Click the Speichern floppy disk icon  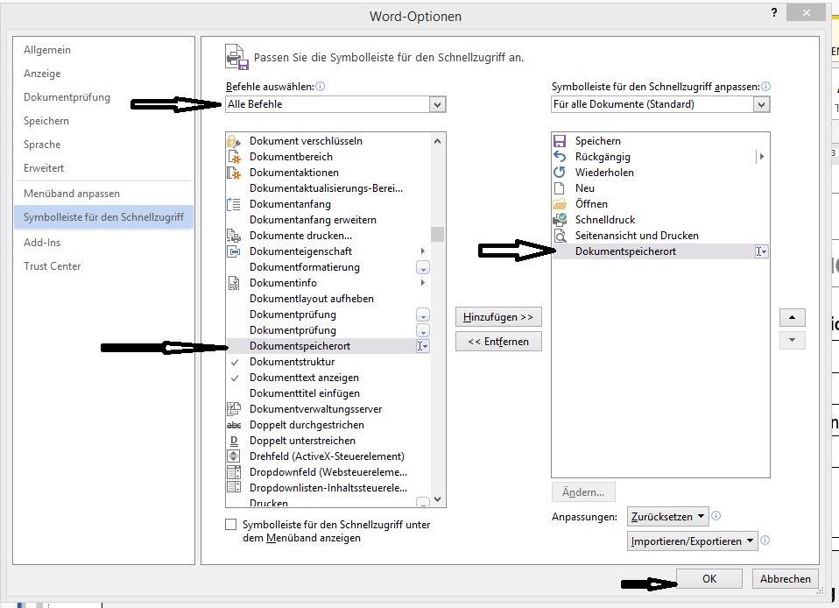[x=559, y=141]
